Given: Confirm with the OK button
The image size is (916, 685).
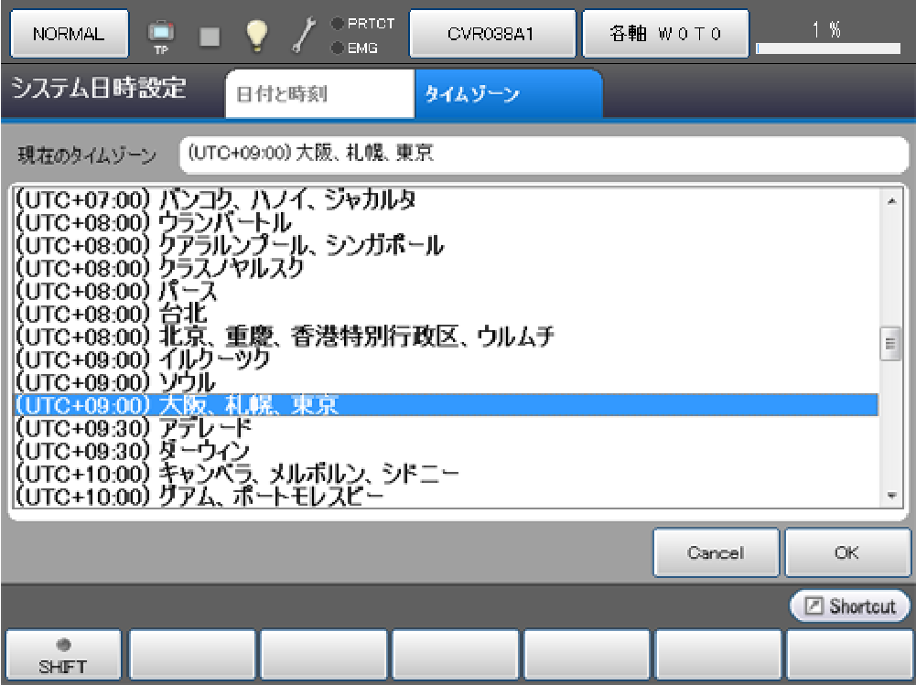Looking at the screenshot, I should pos(846,553).
